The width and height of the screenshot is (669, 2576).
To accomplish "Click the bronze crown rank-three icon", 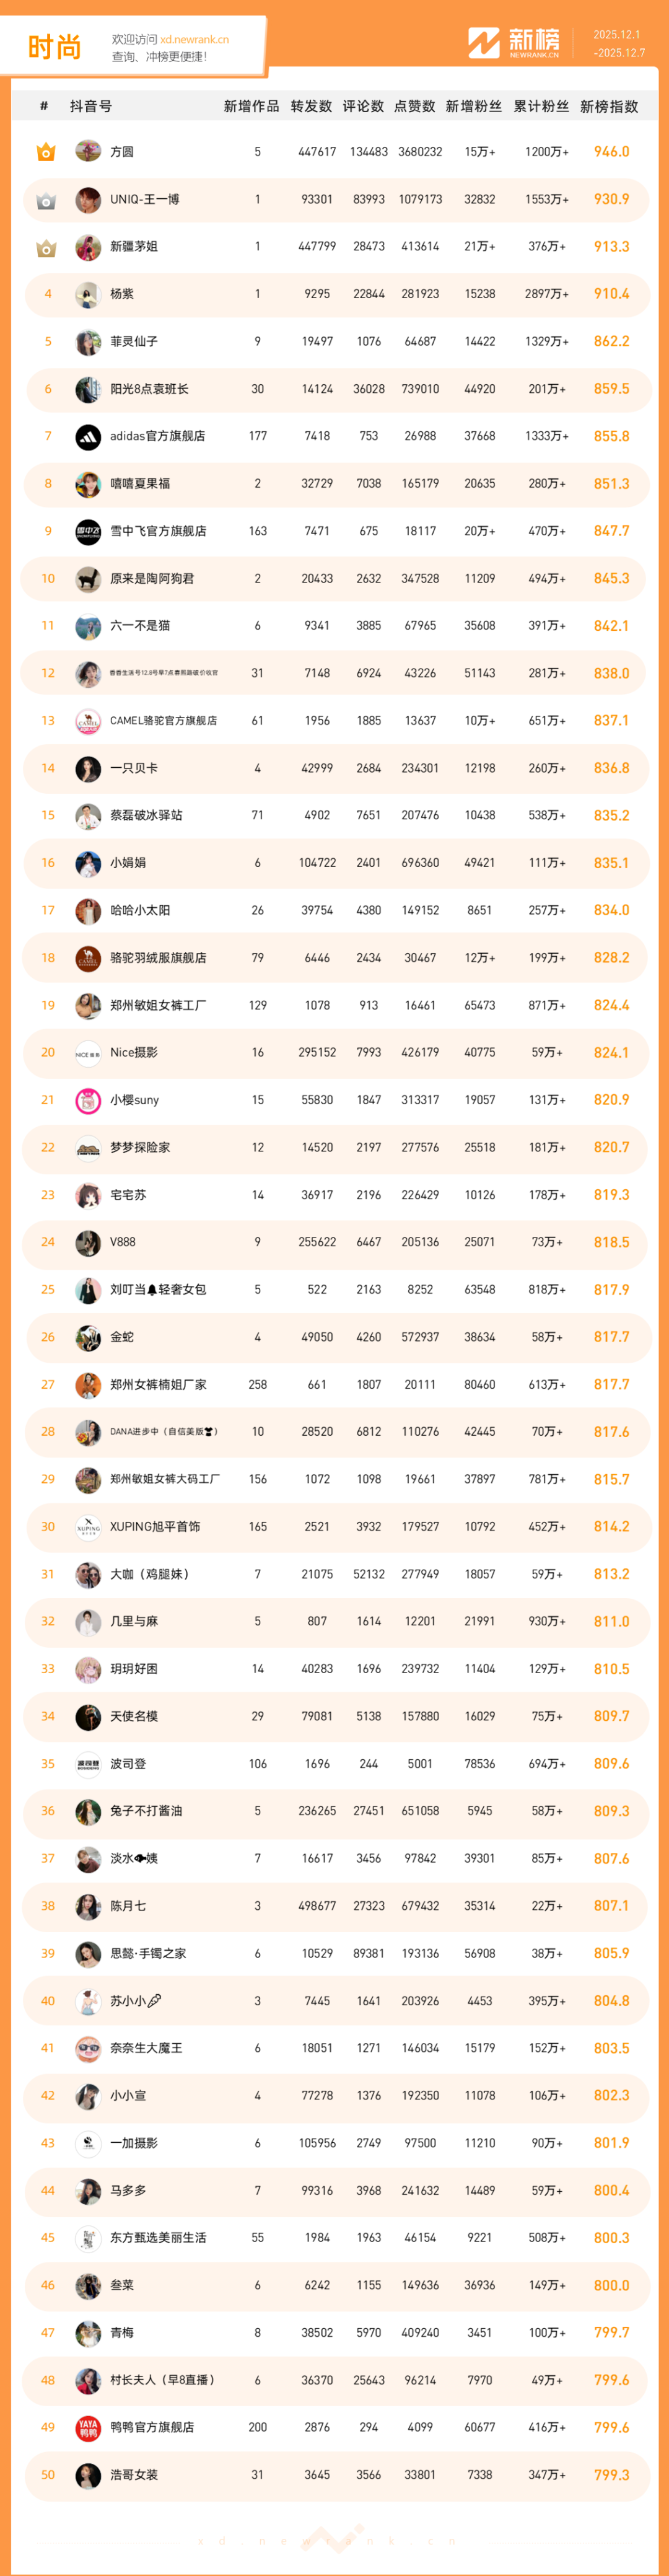I will tap(46, 247).
